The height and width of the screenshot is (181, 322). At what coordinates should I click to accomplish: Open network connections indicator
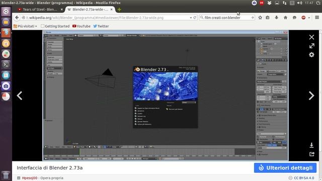point(284,3)
